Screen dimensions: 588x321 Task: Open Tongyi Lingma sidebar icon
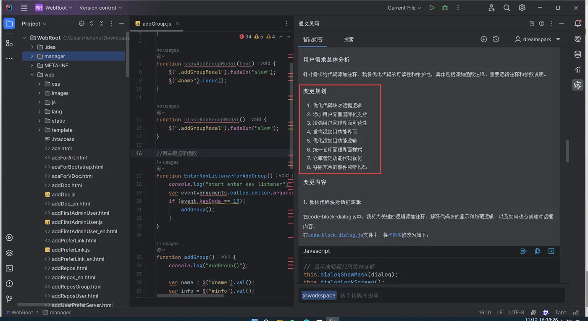point(578,85)
